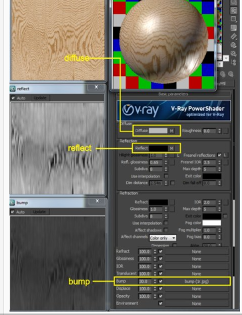Image resolution: width=242 pixels, height=315 pixels.
Task: Click the Sample UV Tiling icon
Action: click(x=233, y=19)
